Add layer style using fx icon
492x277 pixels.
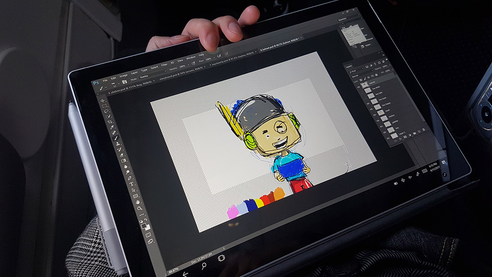400,139
